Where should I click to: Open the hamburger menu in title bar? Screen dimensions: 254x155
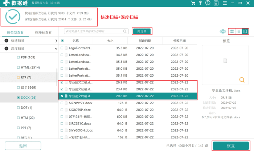(x=224, y=3)
